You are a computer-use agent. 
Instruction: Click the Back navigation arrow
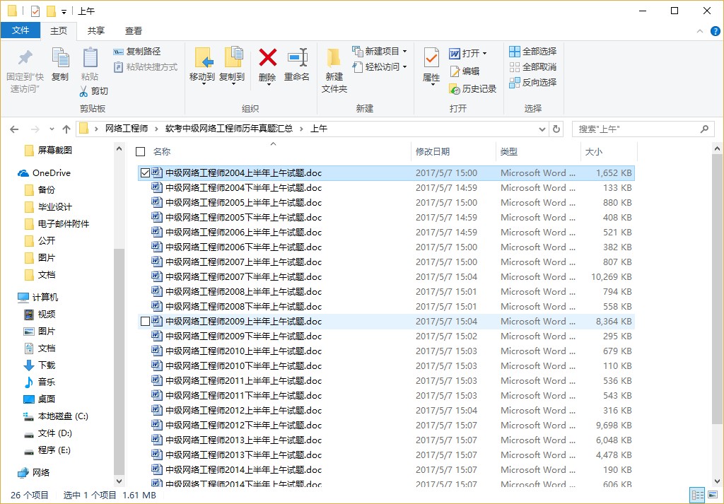[14, 129]
